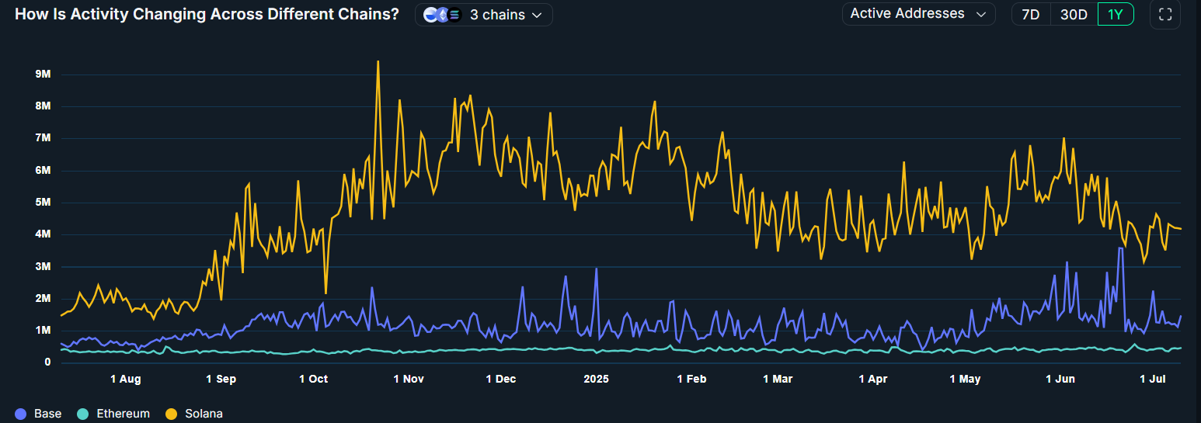Expand the chart to fullscreen
1201x423 pixels.
[1164, 14]
